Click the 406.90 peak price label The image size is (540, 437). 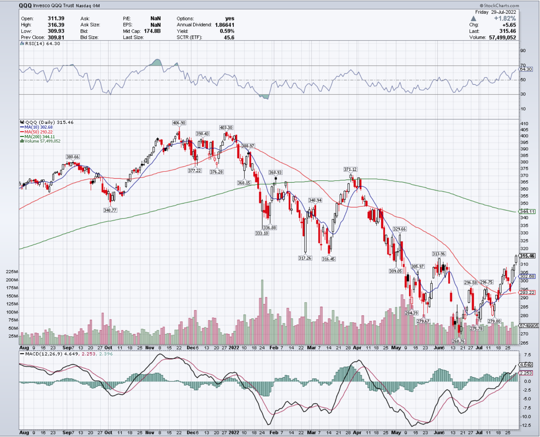click(x=179, y=123)
